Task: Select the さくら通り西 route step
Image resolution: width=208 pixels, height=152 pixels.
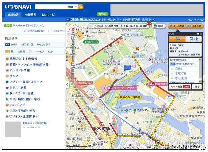Action: tap(184, 78)
